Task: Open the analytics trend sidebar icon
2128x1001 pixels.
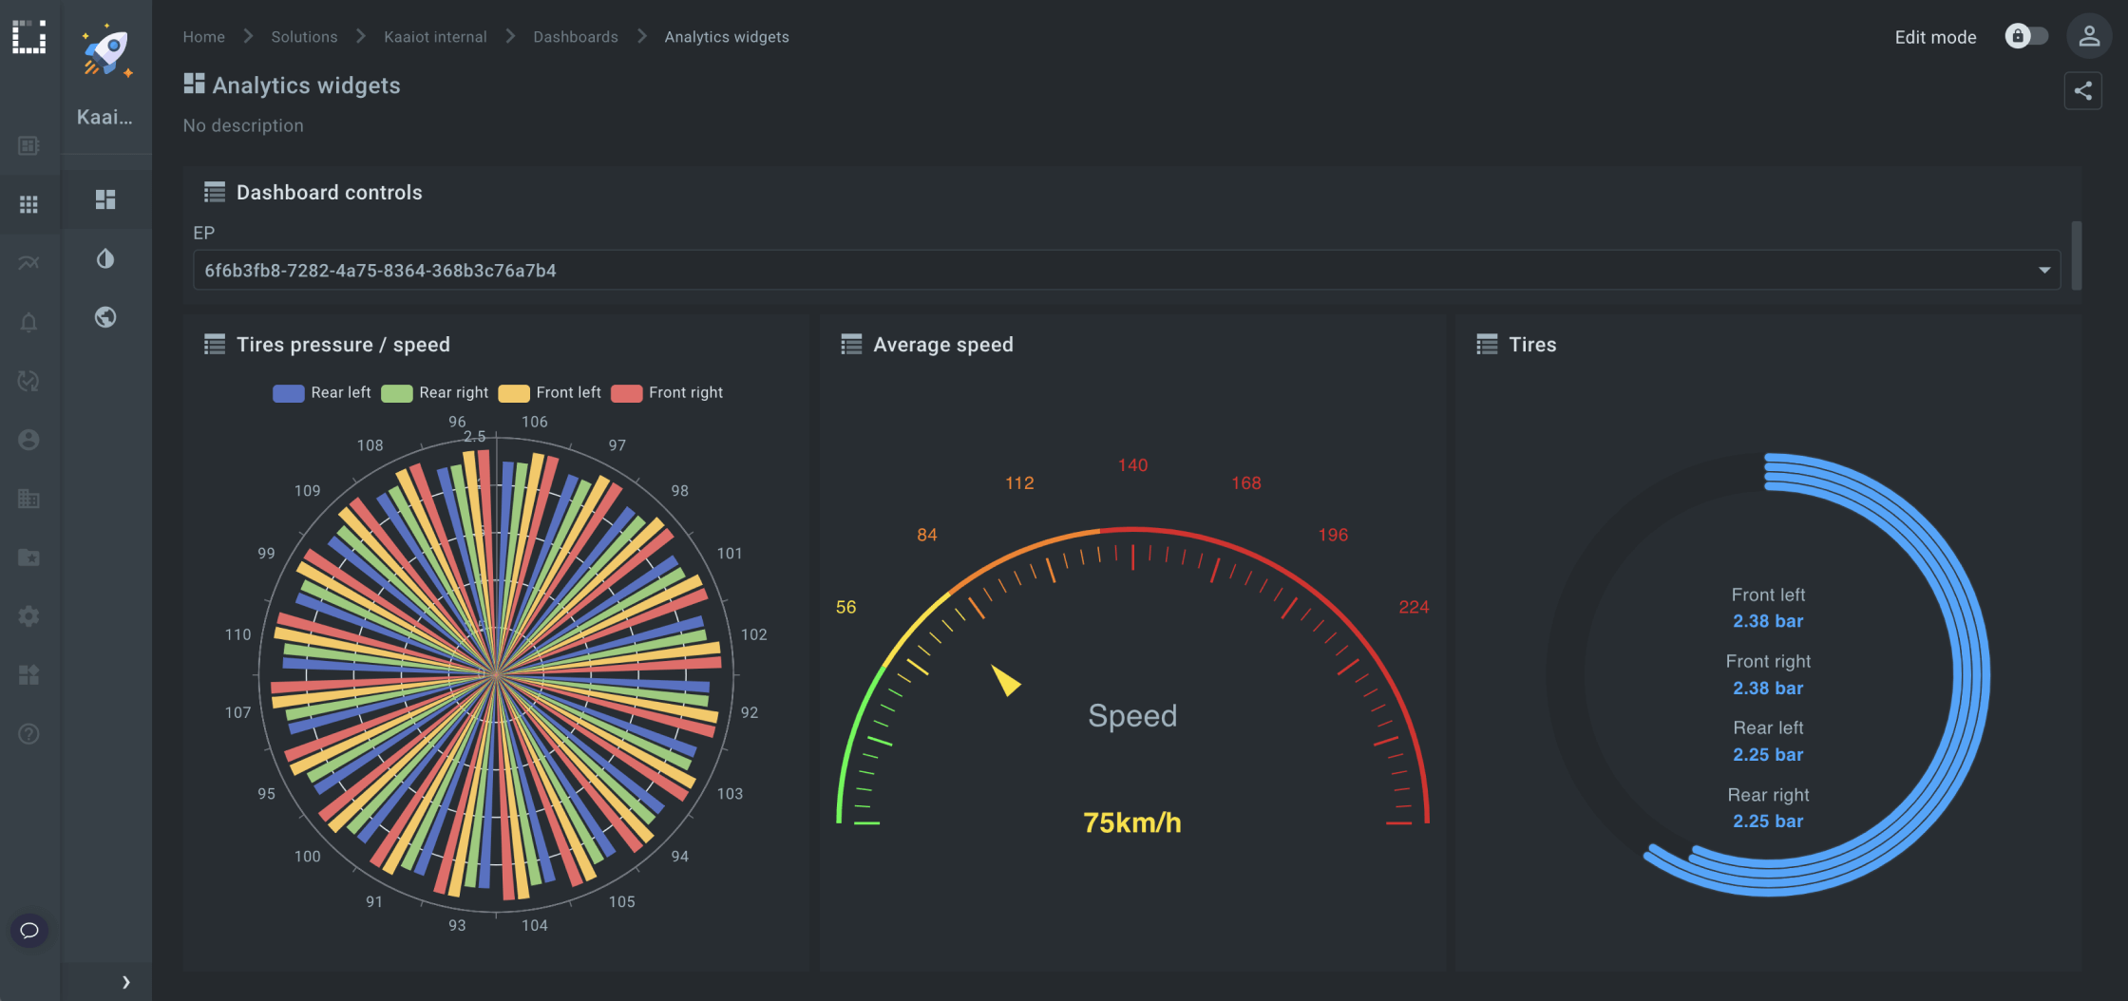Action: click(28, 263)
